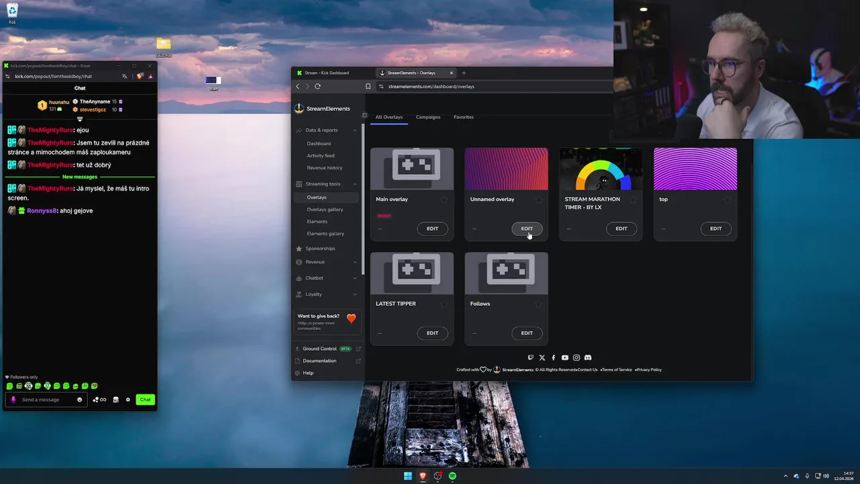Screen dimensions: 860x484
Task: Click the StreamElements logo in the sidebar
Action: tap(322, 108)
